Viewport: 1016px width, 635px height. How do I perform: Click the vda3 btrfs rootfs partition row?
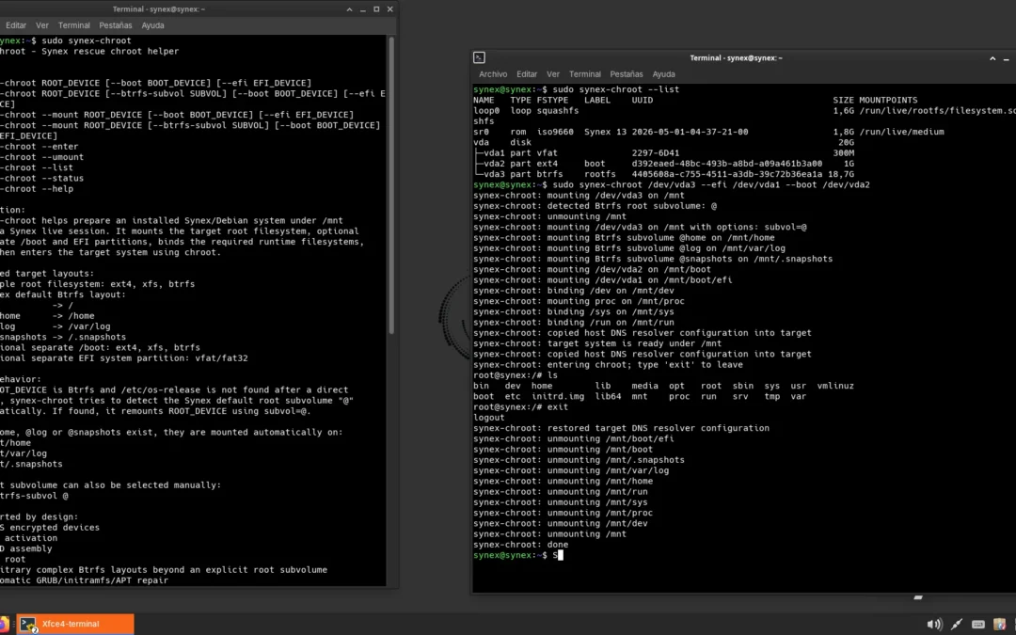click(x=663, y=174)
